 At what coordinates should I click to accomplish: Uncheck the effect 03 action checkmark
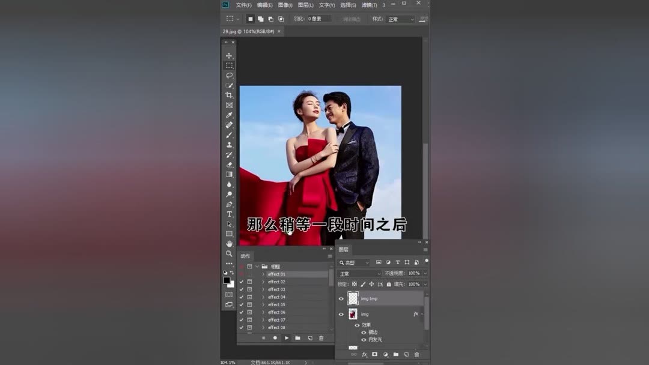[x=241, y=289]
